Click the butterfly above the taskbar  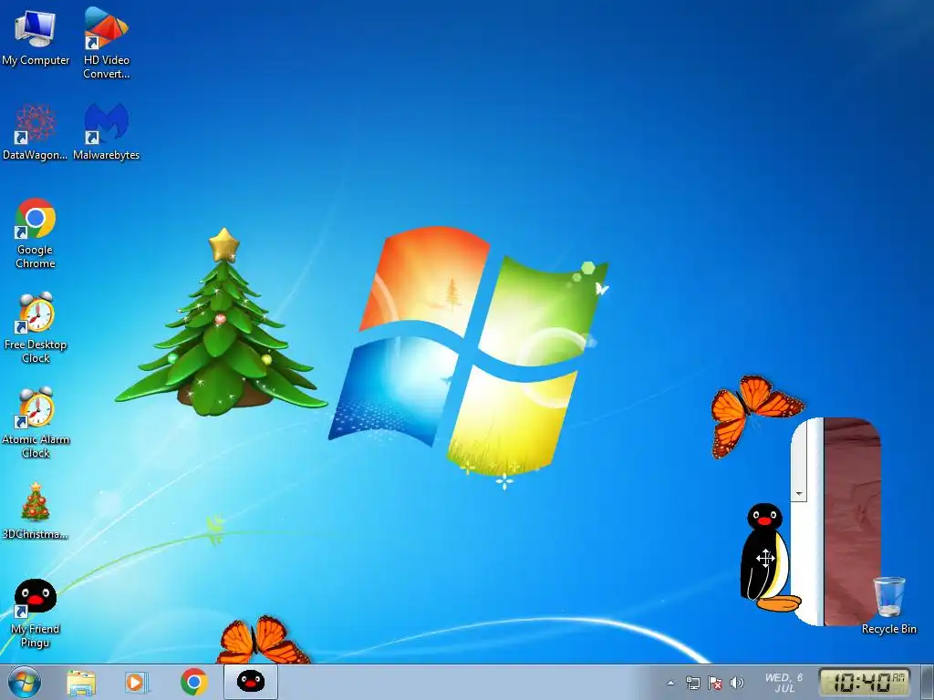pyautogui.click(x=262, y=640)
